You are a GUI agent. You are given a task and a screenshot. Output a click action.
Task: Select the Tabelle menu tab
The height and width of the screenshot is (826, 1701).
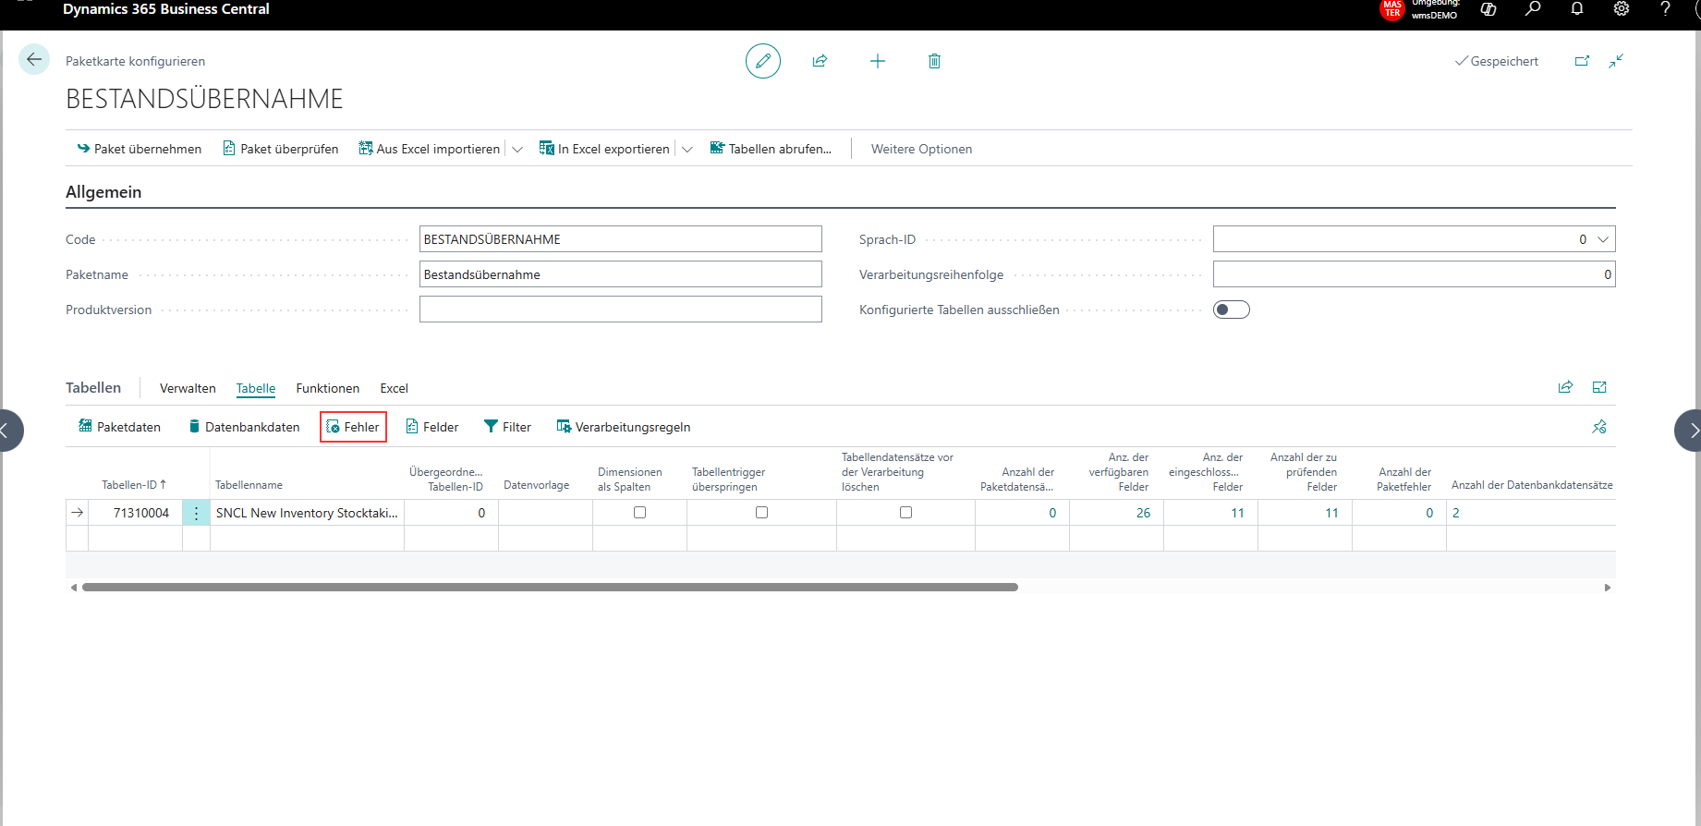pyautogui.click(x=256, y=388)
